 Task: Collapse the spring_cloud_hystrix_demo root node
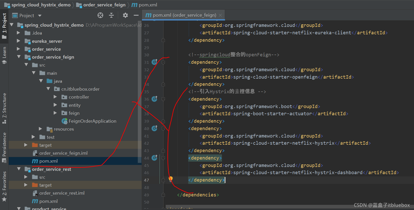coord(12,25)
